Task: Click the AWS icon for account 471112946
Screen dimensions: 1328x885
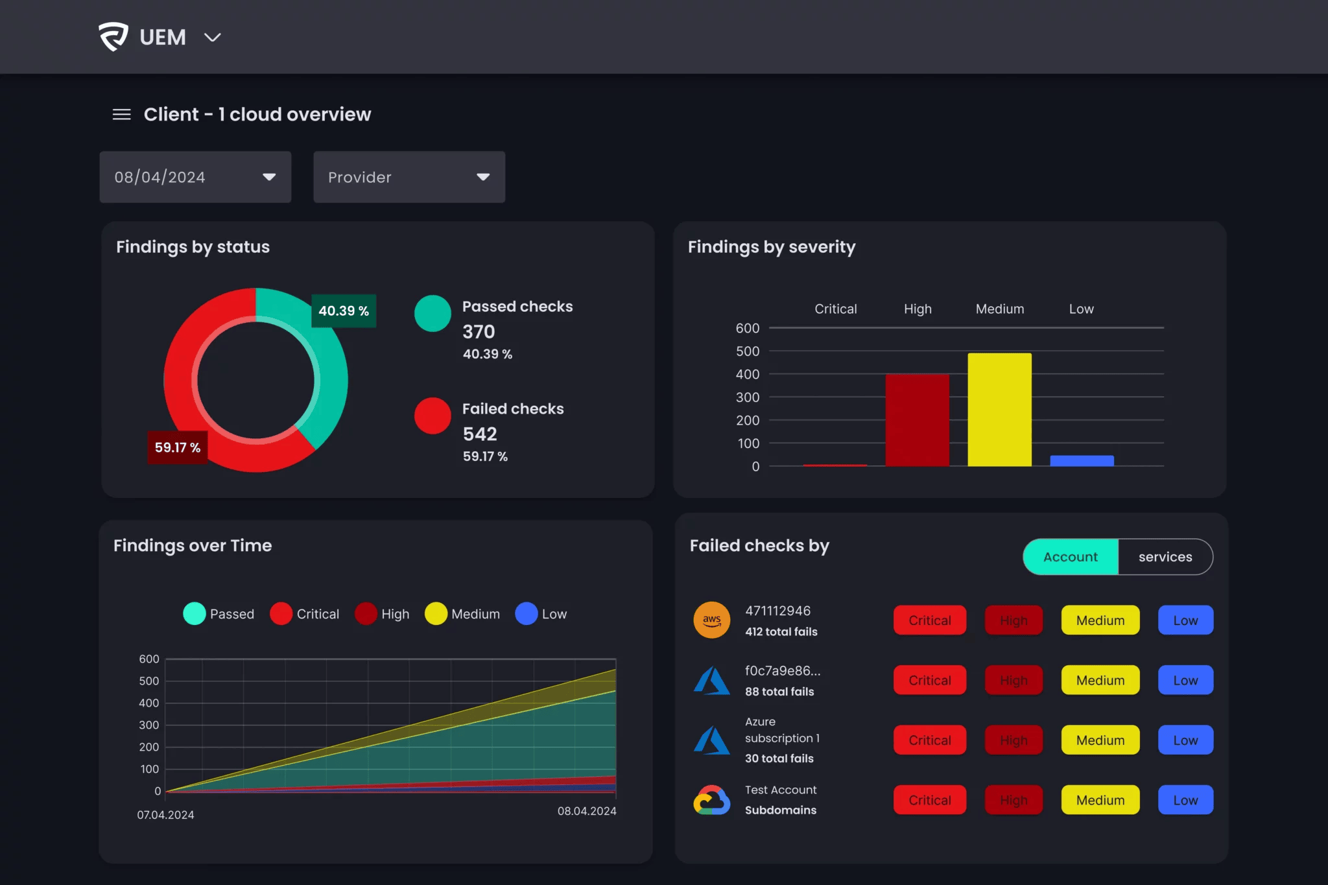Action: (x=711, y=620)
